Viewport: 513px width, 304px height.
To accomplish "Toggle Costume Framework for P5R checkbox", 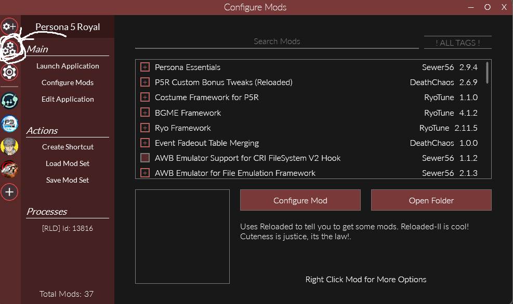I will (x=145, y=98).
